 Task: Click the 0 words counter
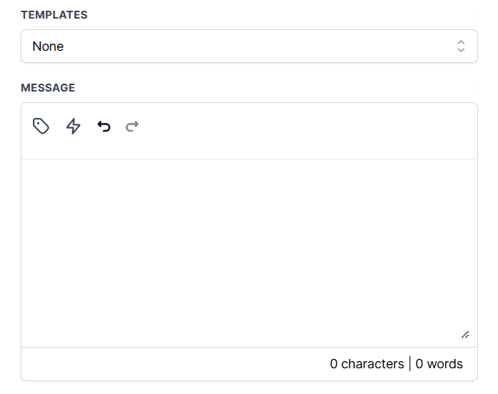pyautogui.click(x=439, y=364)
